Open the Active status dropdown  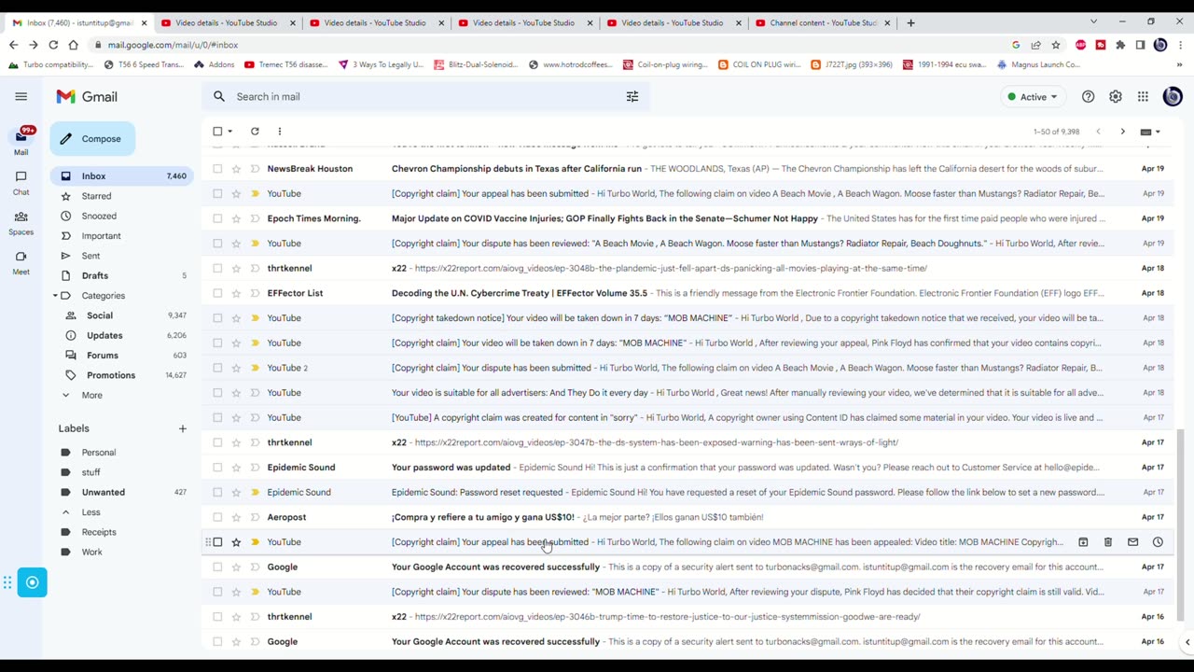pos(1033,97)
